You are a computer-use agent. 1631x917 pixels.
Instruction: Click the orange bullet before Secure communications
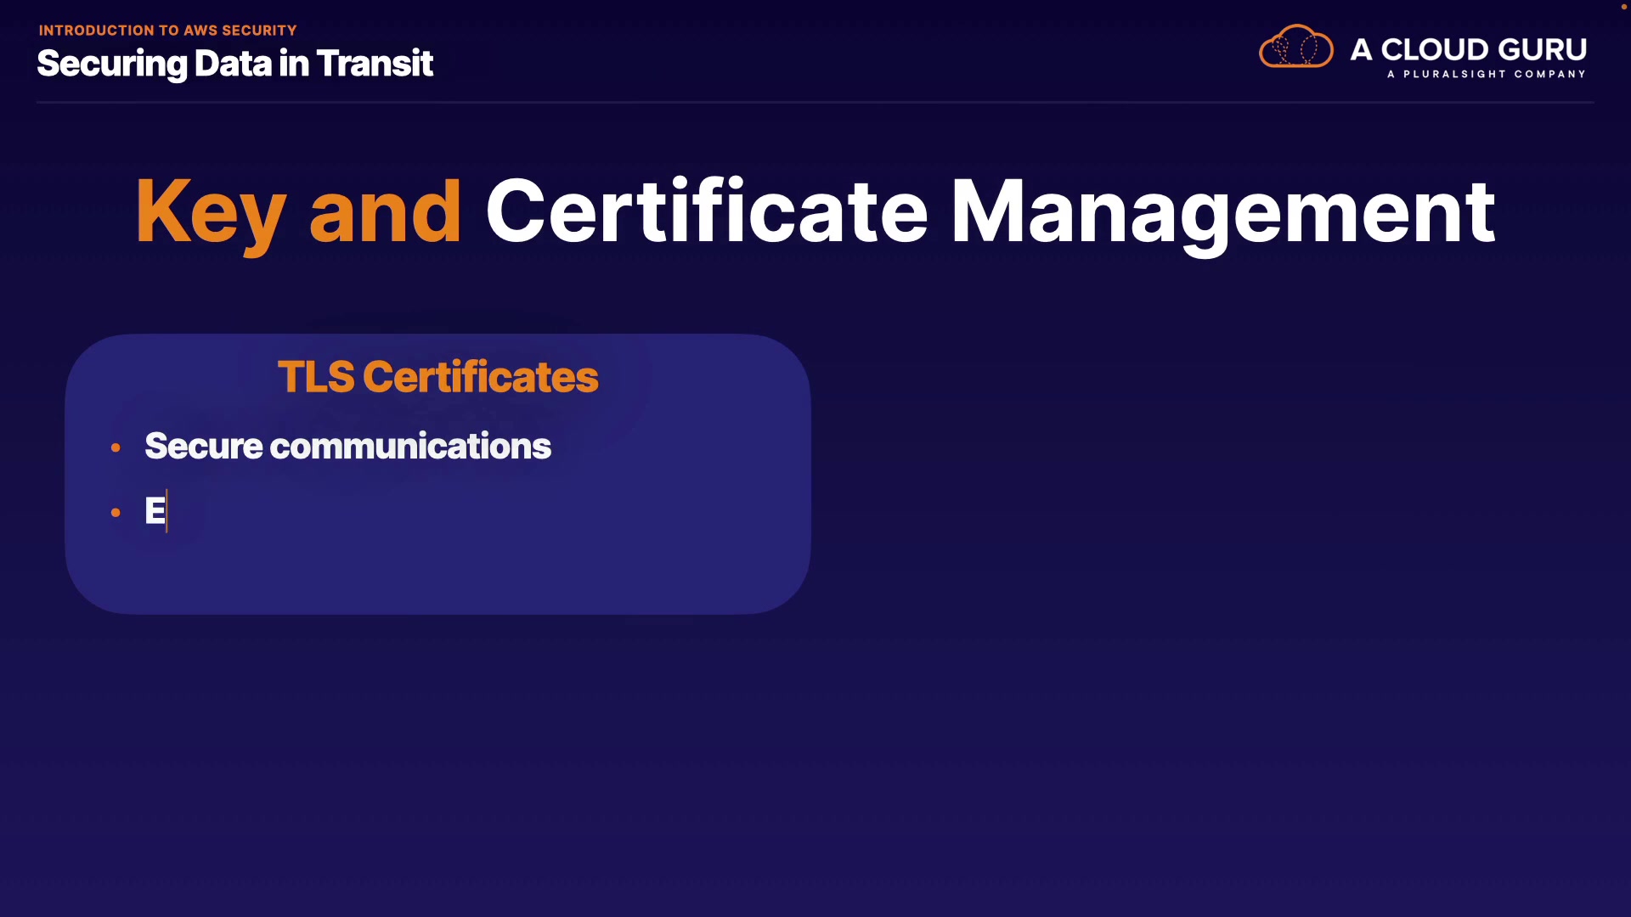point(116,447)
